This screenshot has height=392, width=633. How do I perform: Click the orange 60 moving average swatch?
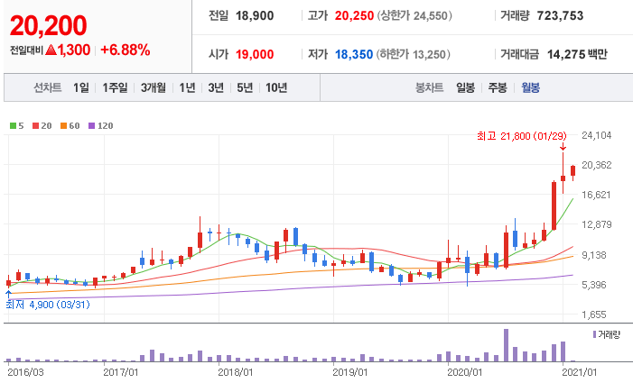pos(63,125)
